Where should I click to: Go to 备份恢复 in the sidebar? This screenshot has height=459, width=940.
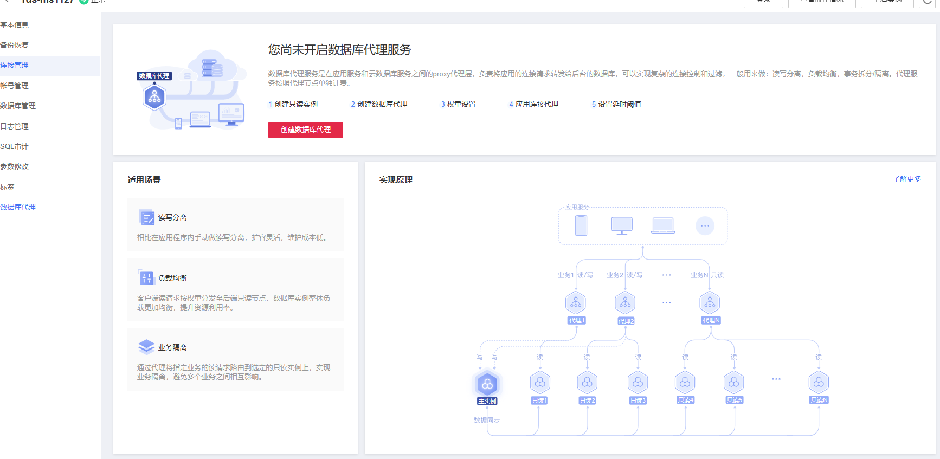click(15, 45)
